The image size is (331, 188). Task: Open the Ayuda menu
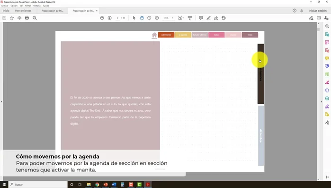(46, 6)
